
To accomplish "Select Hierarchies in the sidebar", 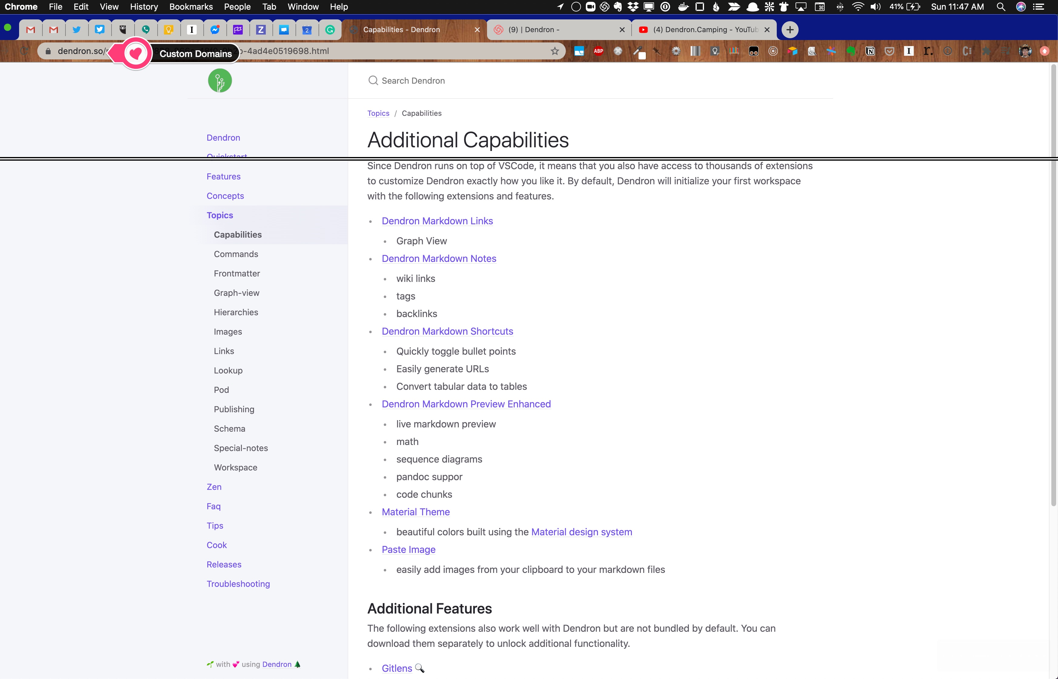I will (236, 313).
